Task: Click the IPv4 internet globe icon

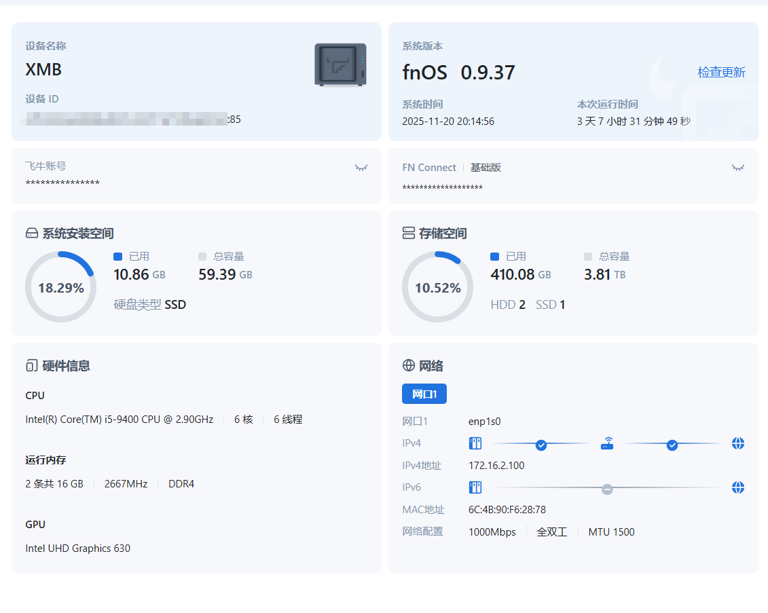Action: click(738, 444)
